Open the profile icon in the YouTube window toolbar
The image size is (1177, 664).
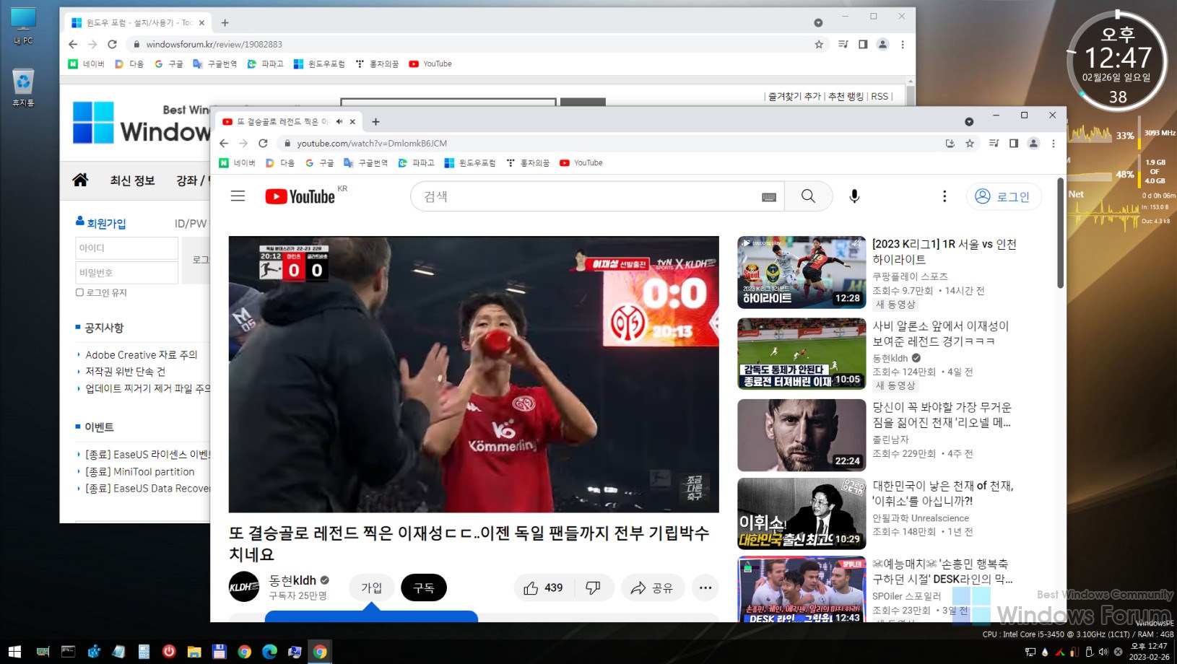pos(1033,143)
